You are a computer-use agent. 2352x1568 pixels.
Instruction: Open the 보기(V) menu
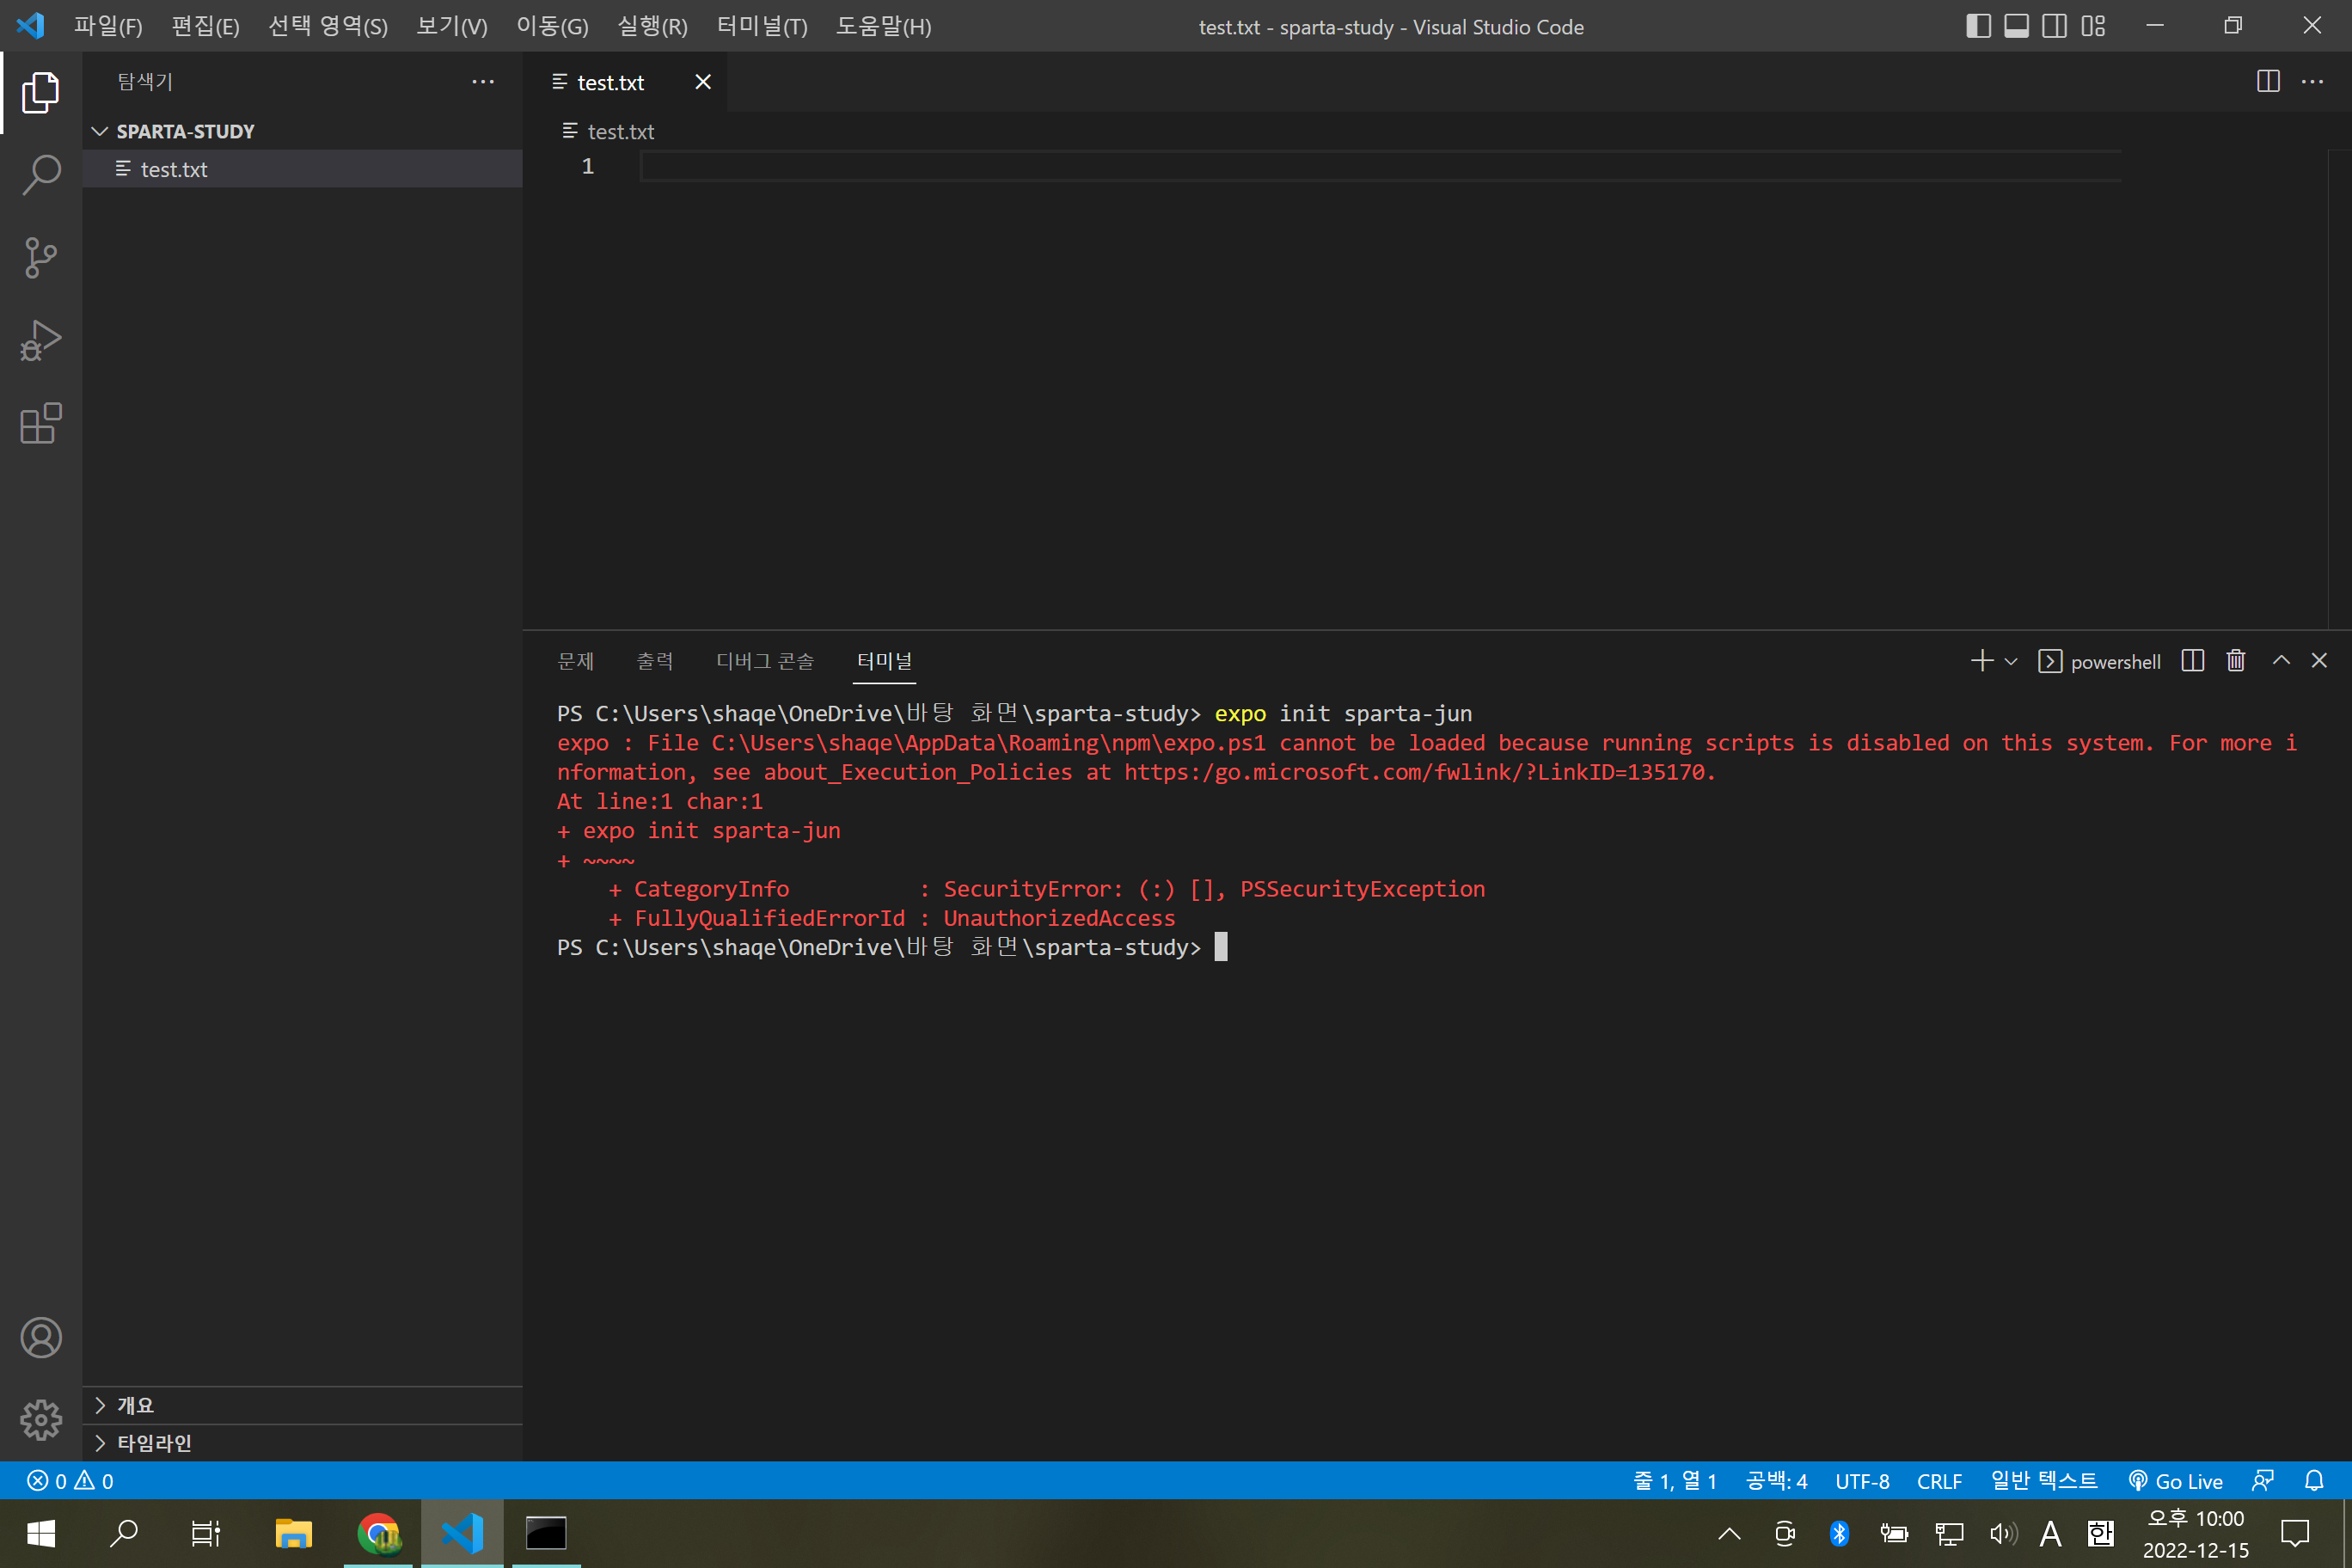click(x=452, y=26)
